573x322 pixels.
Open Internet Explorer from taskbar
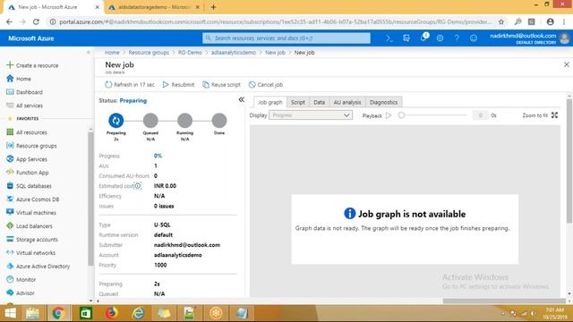pos(138,313)
